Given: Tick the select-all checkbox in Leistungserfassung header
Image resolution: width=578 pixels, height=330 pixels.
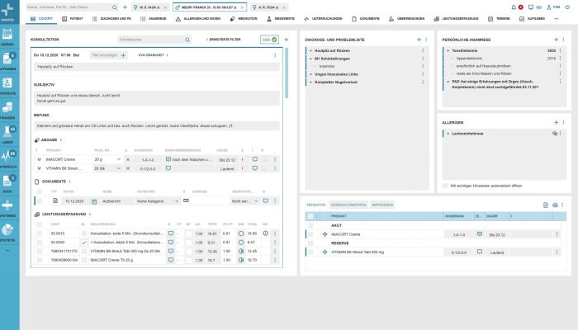Looking at the screenshot, I should [40, 224].
